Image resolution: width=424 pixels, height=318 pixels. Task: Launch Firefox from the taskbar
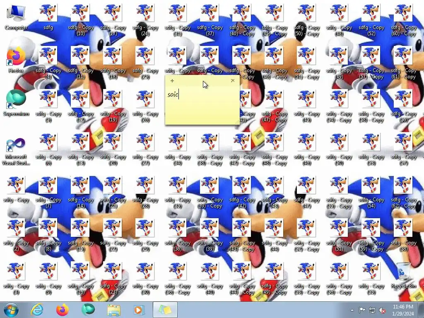63,310
